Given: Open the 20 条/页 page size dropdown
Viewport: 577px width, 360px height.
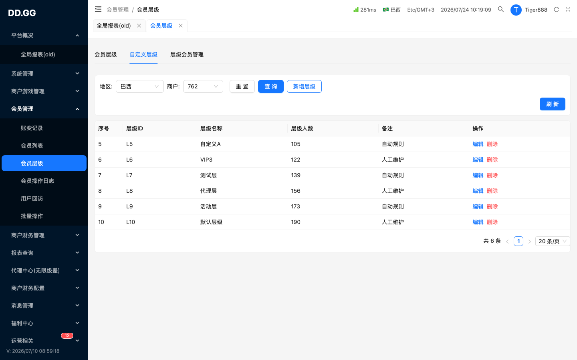Looking at the screenshot, I should (553, 241).
